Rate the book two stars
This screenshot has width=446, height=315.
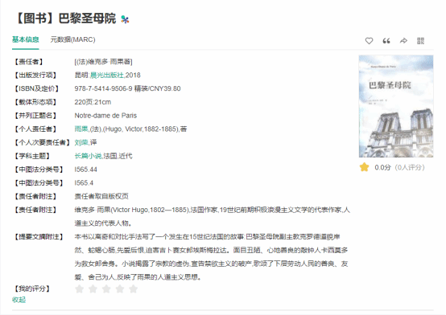93,288
